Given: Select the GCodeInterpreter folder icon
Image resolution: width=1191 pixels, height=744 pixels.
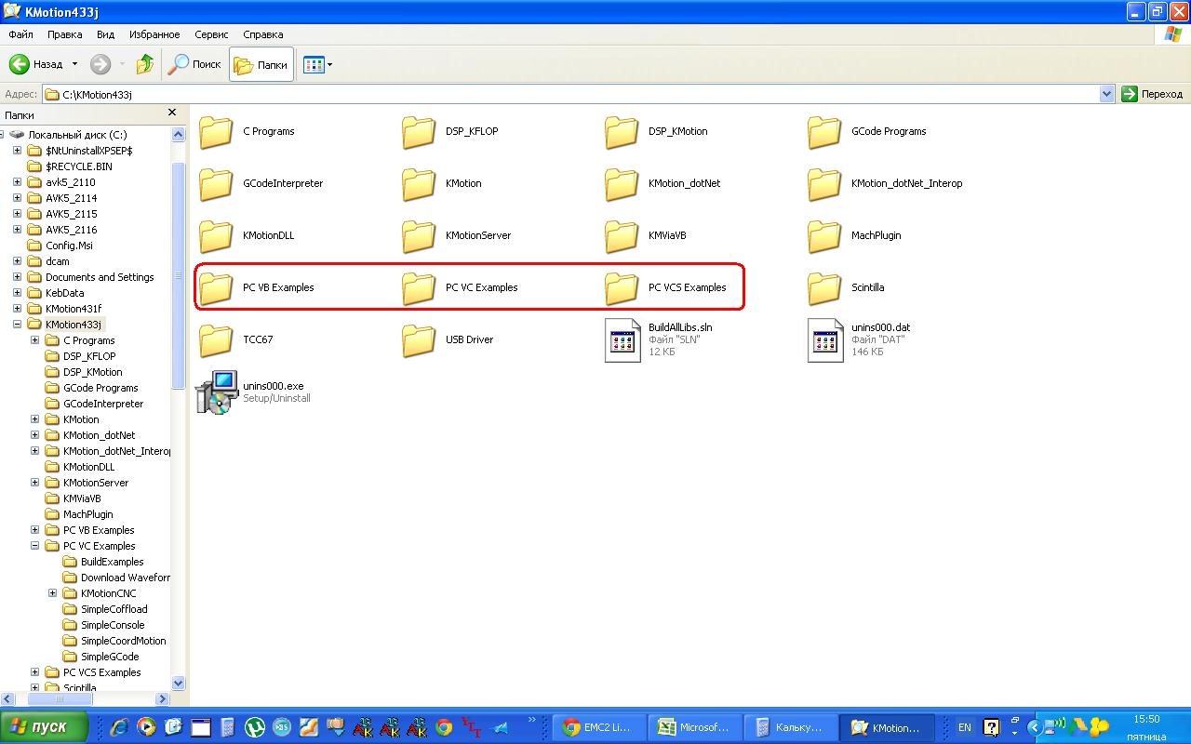Looking at the screenshot, I should click(x=216, y=184).
